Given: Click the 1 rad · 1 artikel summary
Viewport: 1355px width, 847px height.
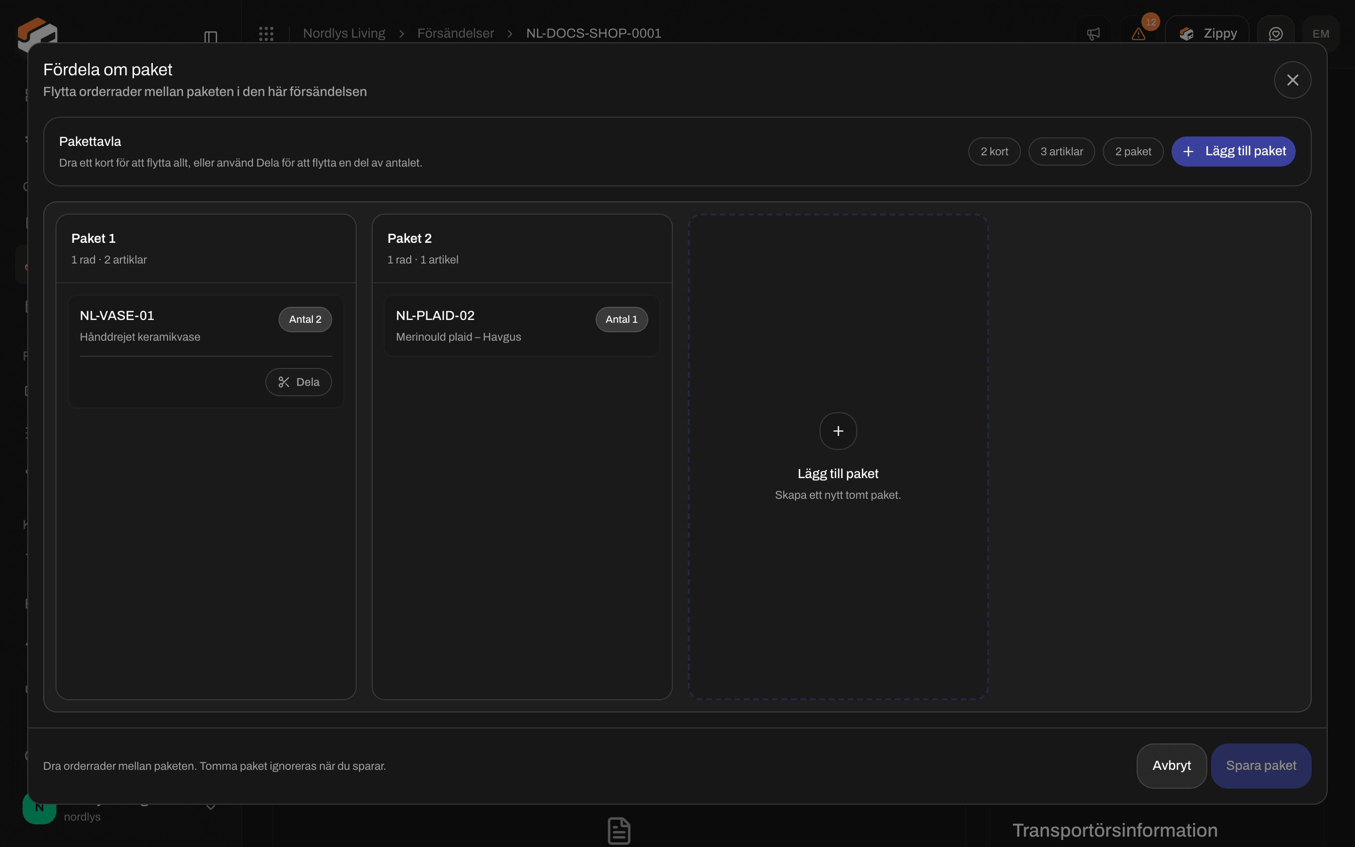Looking at the screenshot, I should (423, 260).
